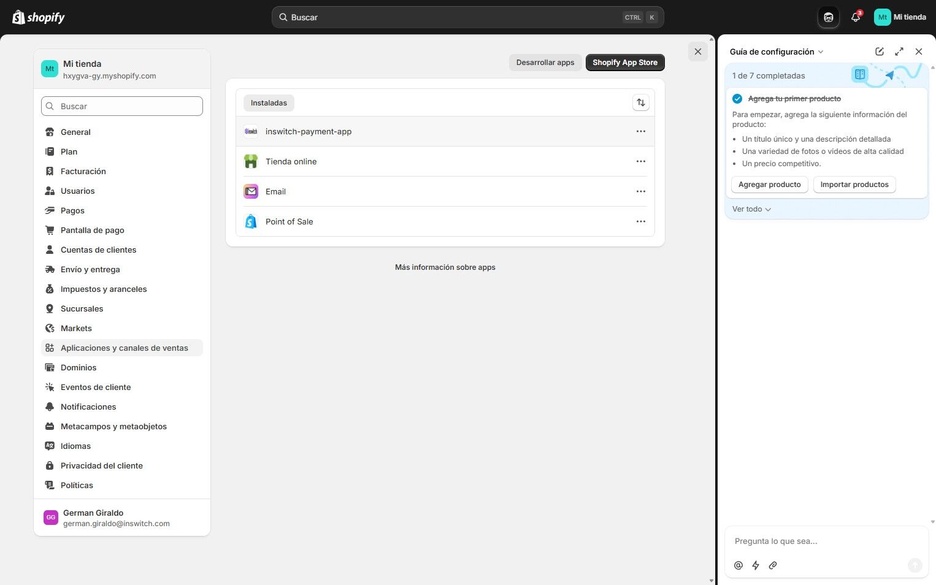Screen dimensions: 936x585
Task: Click the inswitch-payment-app row
Action: click(445, 131)
